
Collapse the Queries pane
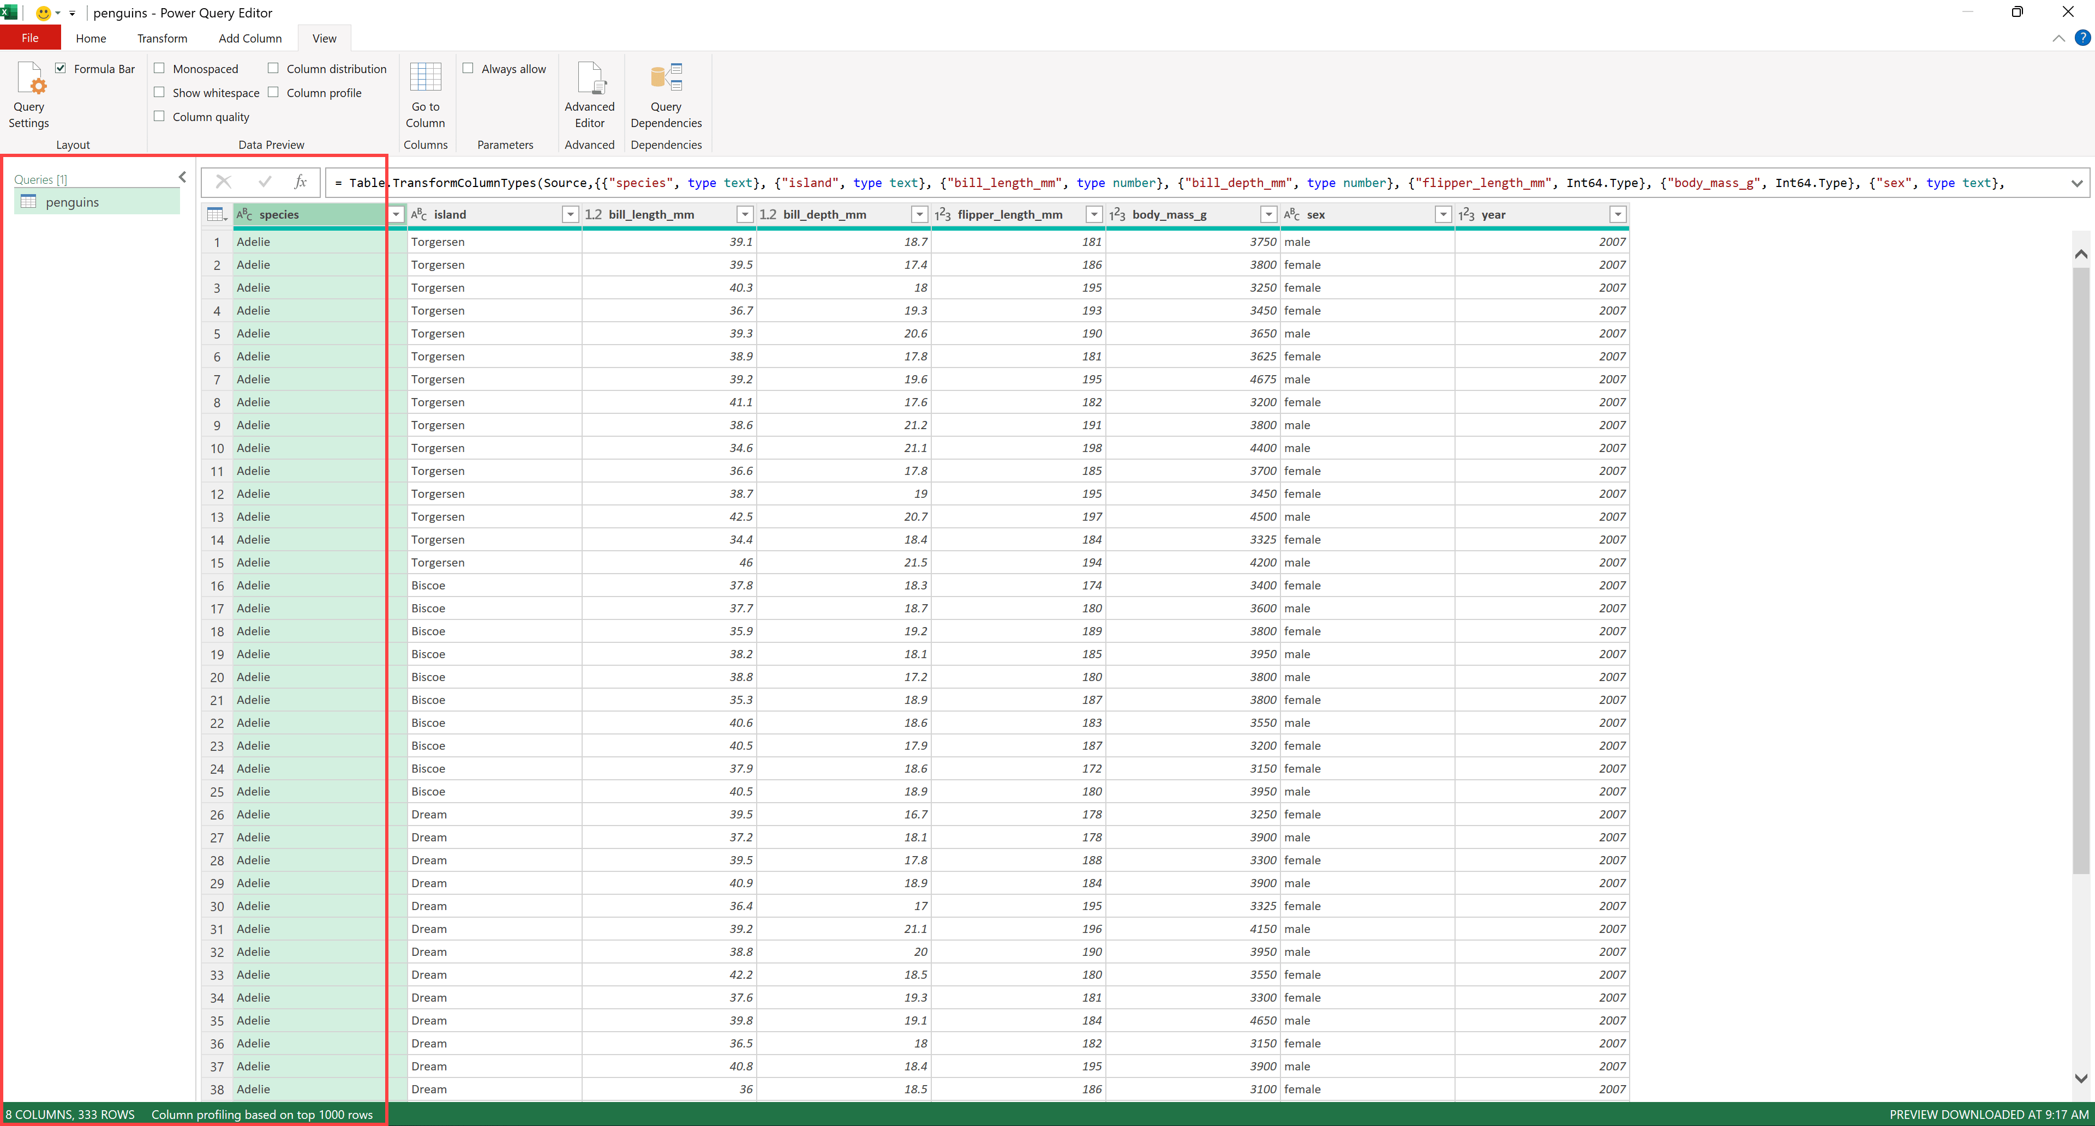tap(182, 177)
